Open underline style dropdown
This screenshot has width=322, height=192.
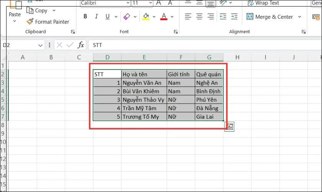click(116, 17)
